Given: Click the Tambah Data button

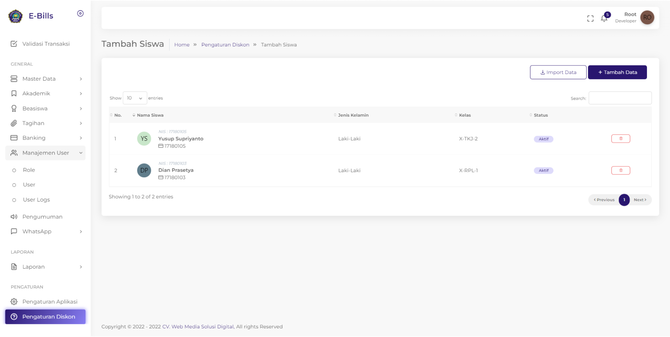Looking at the screenshot, I should coord(617,72).
